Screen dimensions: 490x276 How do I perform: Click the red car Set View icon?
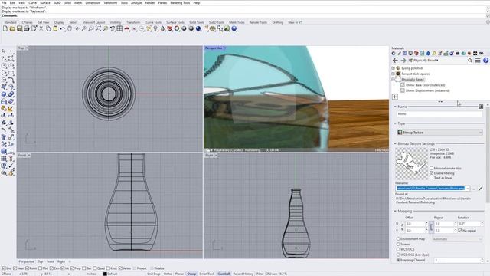(x=127, y=29)
